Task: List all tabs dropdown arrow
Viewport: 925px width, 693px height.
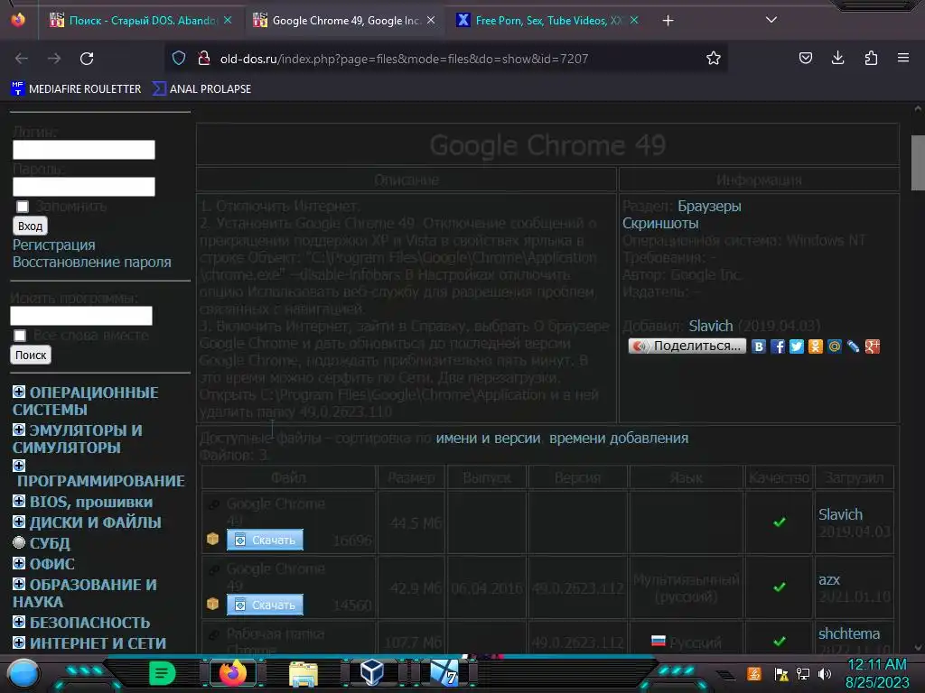Action: pos(771,20)
